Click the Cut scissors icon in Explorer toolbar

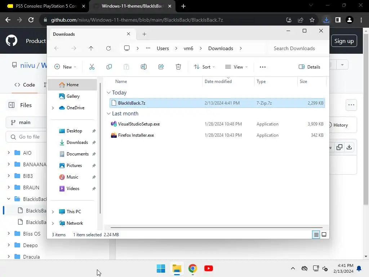pyautogui.click(x=92, y=67)
